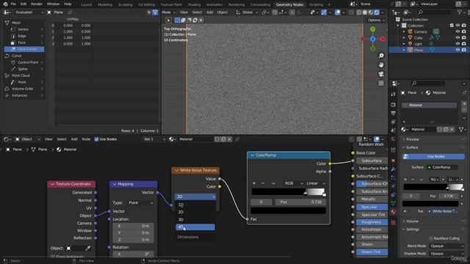Click the Surface ColorRamp shader field
The image size is (470, 264).
442,167
